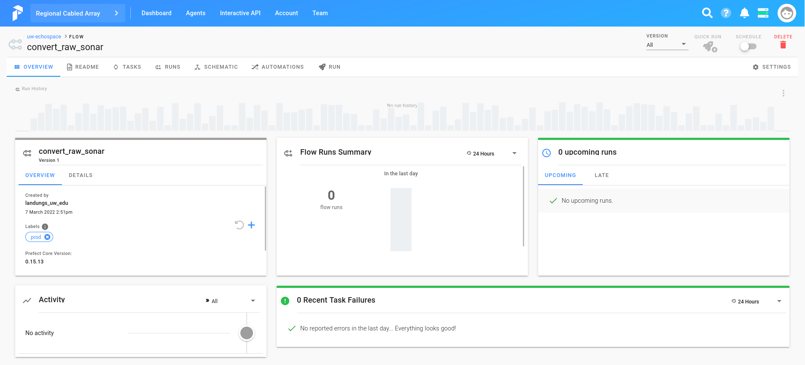Toggle the Schedule switch
The image size is (805, 365).
coord(748,46)
